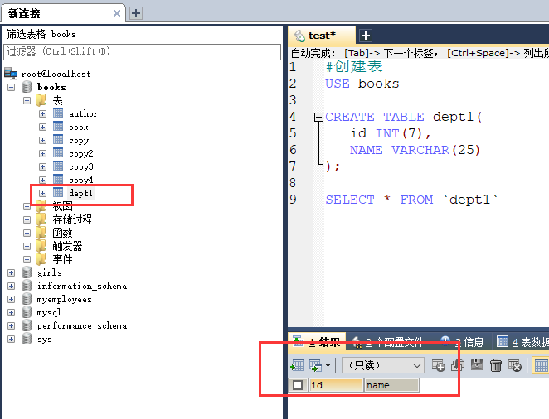Select the 新连接 connection tab
The width and height of the screenshot is (549, 419).
[63, 13]
